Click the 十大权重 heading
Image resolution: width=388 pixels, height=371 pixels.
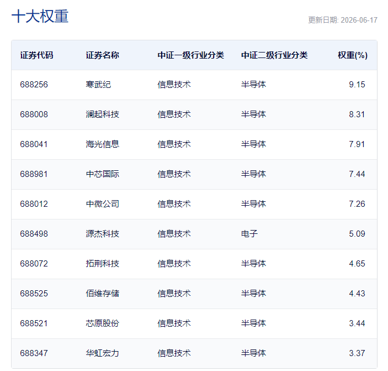click(x=40, y=17)
